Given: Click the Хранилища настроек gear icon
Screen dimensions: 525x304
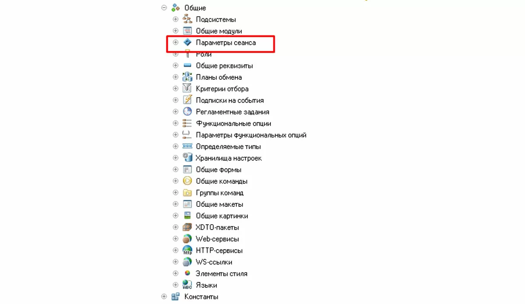Looking at the screenshot, I should [x=187, y=158].
